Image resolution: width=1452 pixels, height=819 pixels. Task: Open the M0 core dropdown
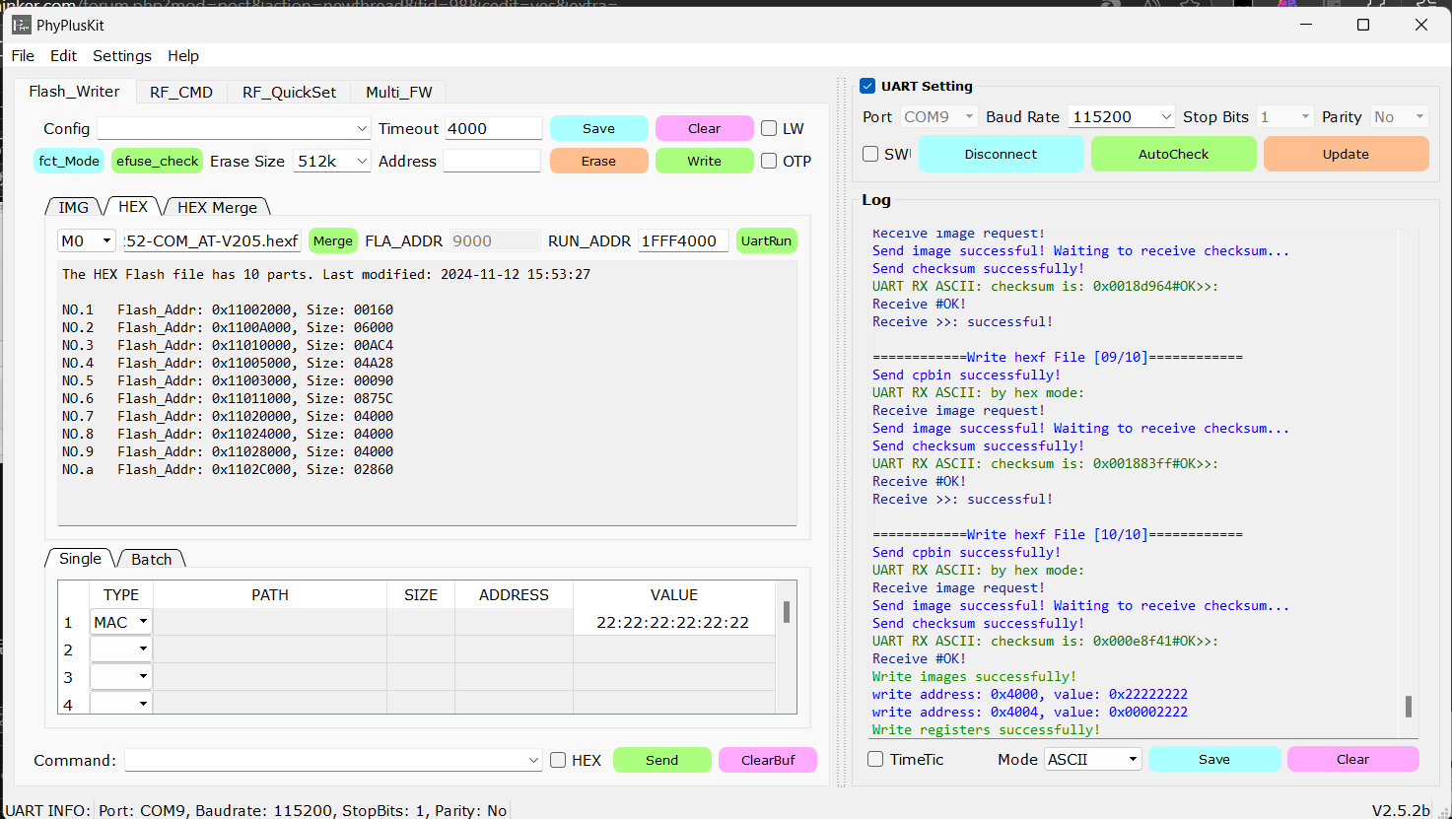(87, 240)
